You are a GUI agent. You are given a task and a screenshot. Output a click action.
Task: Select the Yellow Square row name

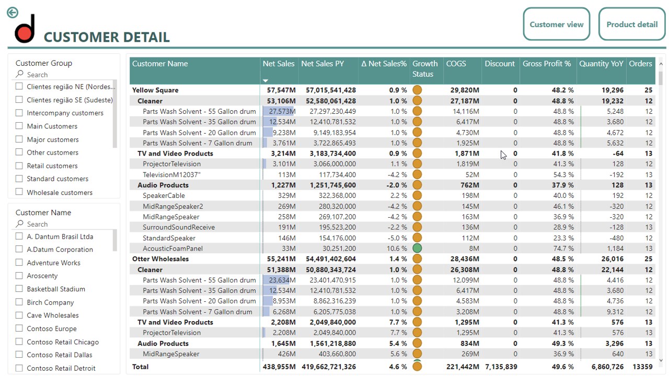(155, 90)
